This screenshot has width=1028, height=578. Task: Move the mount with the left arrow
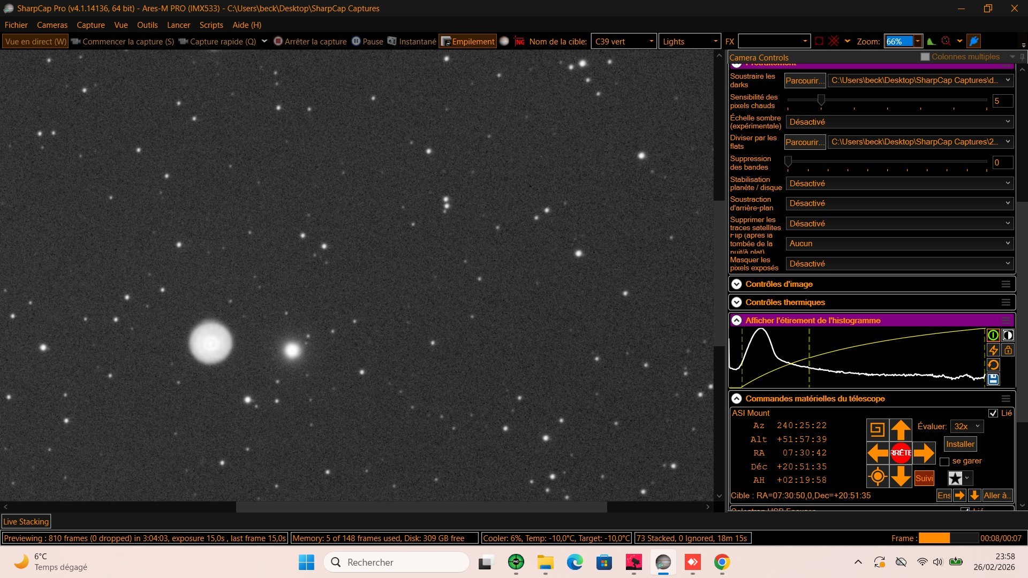pyautogui.click(x=878, y=453)
